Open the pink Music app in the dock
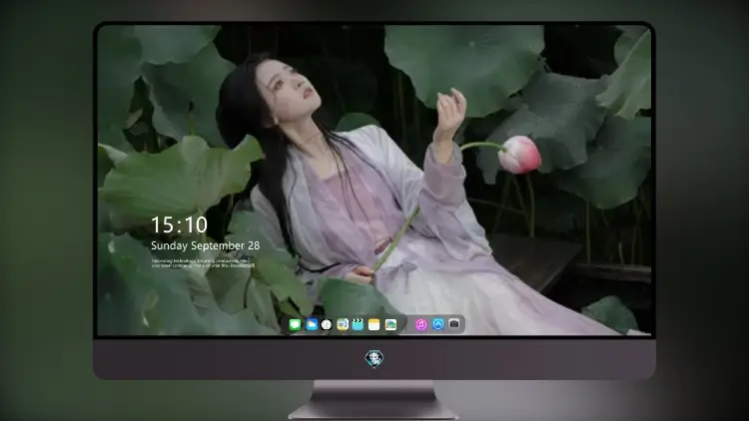Screen dimensions: 749x421 (x=420, y=324)
